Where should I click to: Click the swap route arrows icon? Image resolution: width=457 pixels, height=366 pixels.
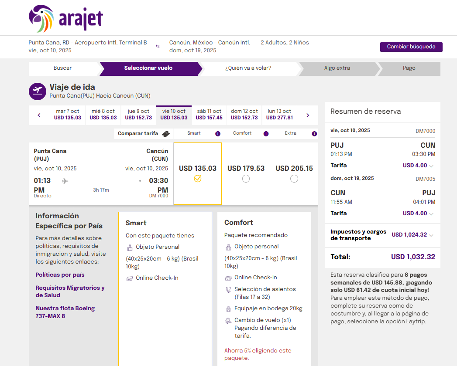[x=158, y=46]
